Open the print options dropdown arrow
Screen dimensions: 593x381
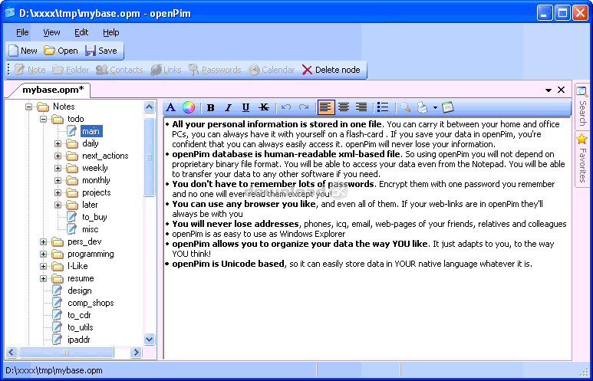click(x=435, y=107)
